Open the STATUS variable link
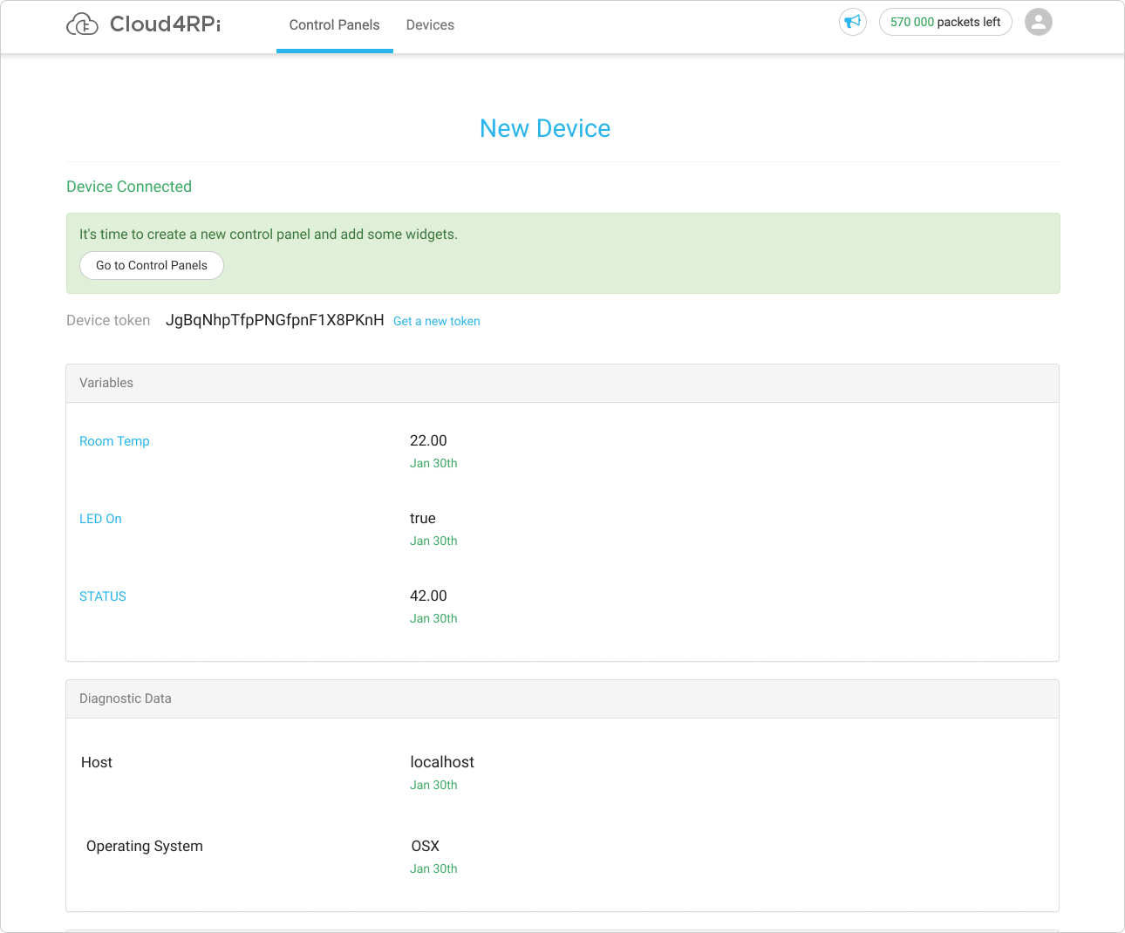This screenshot has width=1125, height=933. [103, 596]
